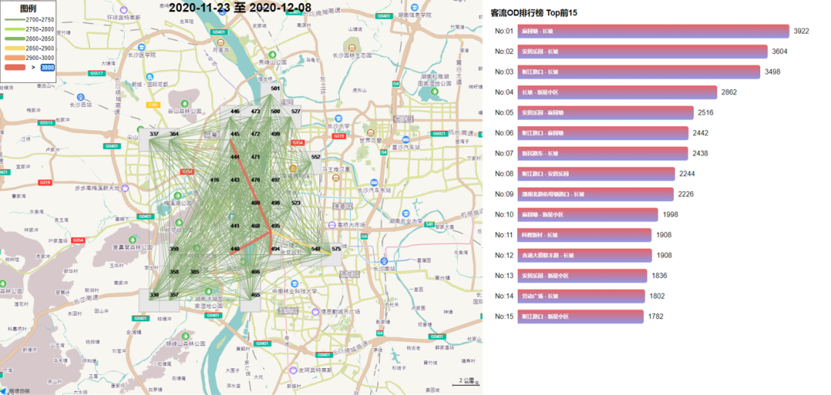The height and width of the screenshot is (395, 831).
Task: Click the 步步高梅溪新天地 mall icon
Action: [125, 188]
